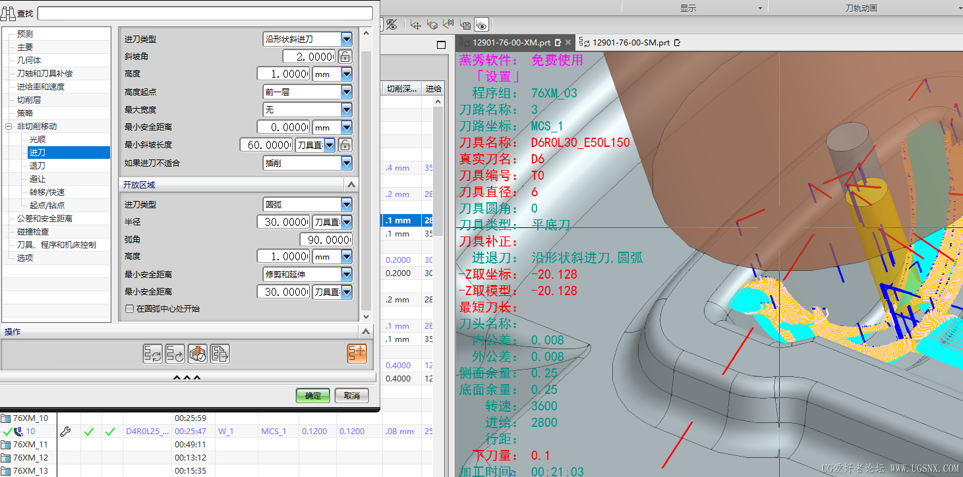Switch to the 12901-76-00-SM.prt tab
Viewport: 963px width, 477px height.
coord(631,42)
